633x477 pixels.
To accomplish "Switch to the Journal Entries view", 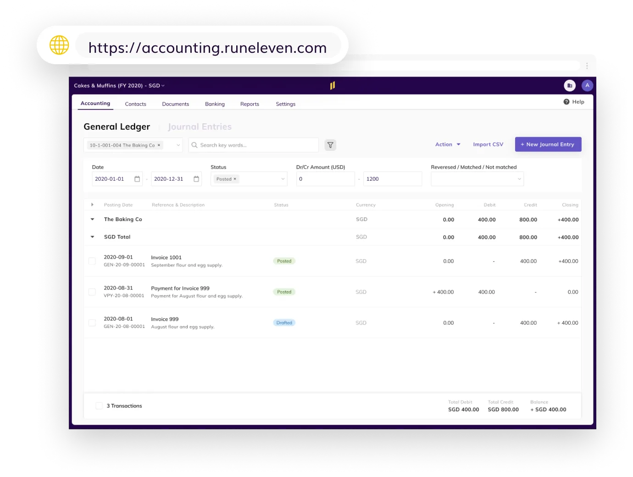I will tap(200, 127).
